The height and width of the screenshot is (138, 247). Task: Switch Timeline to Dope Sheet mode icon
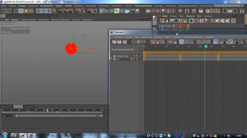[114, 42]
